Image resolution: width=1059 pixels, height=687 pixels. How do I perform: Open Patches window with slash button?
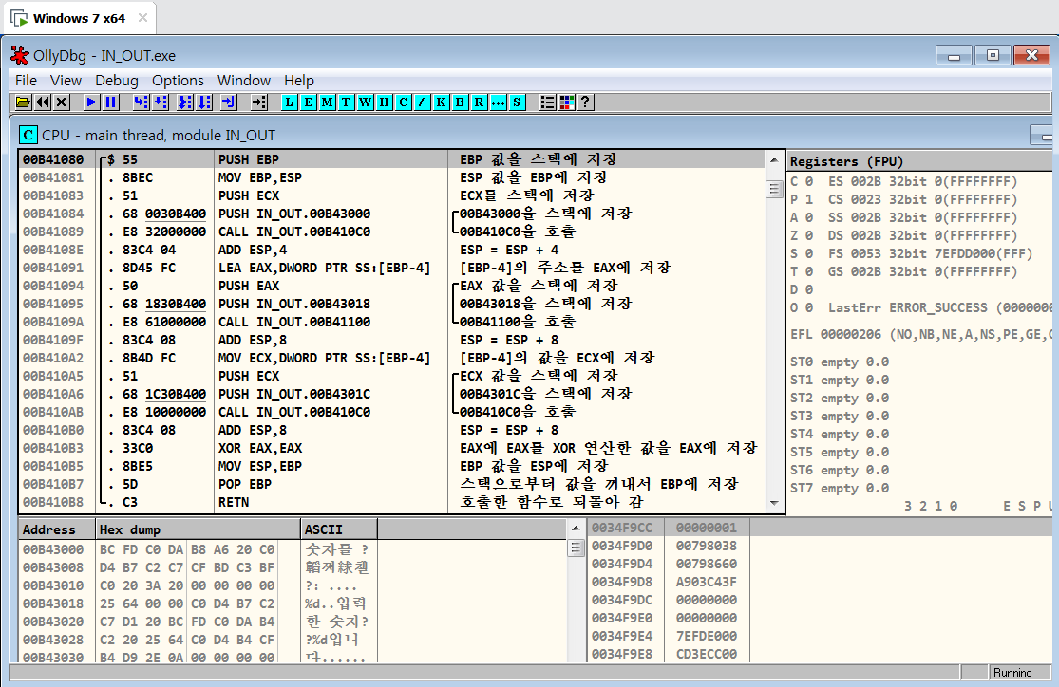click(422, 102)
